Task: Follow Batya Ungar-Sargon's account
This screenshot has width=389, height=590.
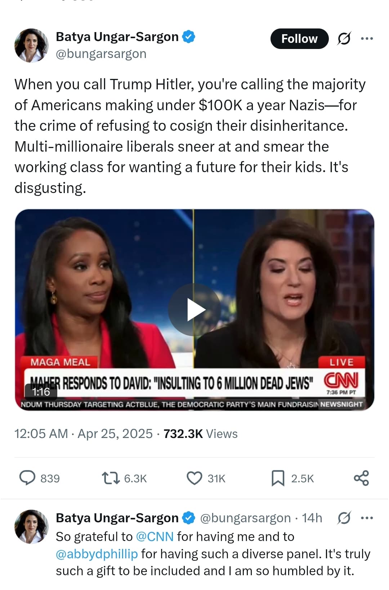Action: pos(299,39)
